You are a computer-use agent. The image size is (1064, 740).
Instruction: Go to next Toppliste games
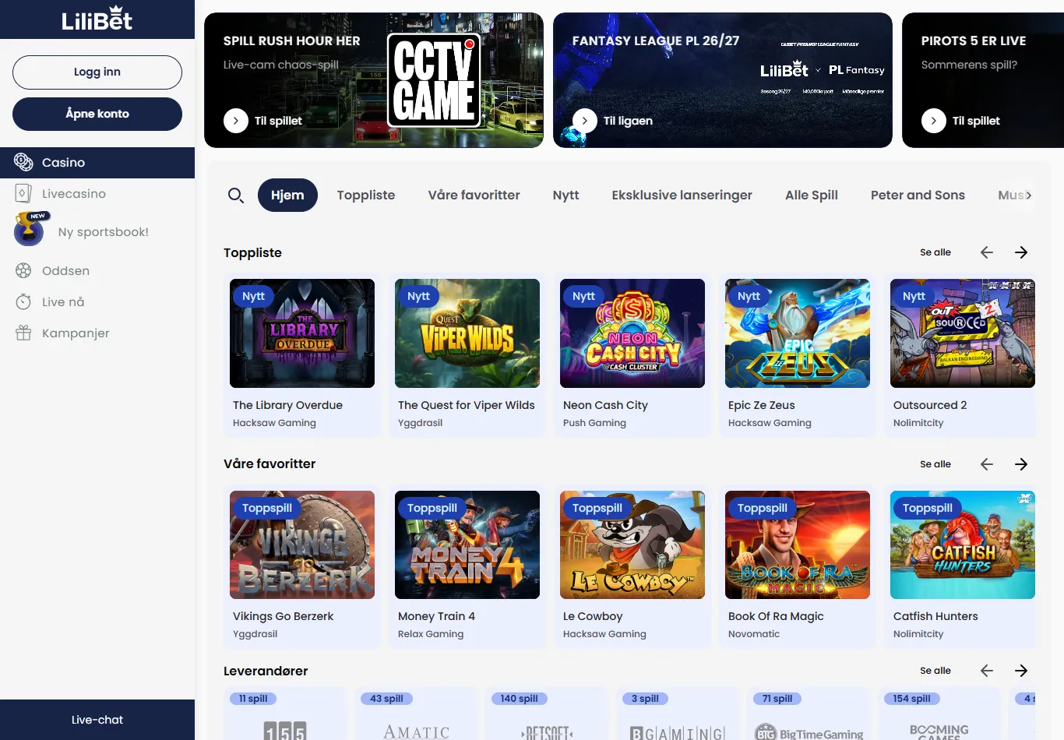point(1021,252)
